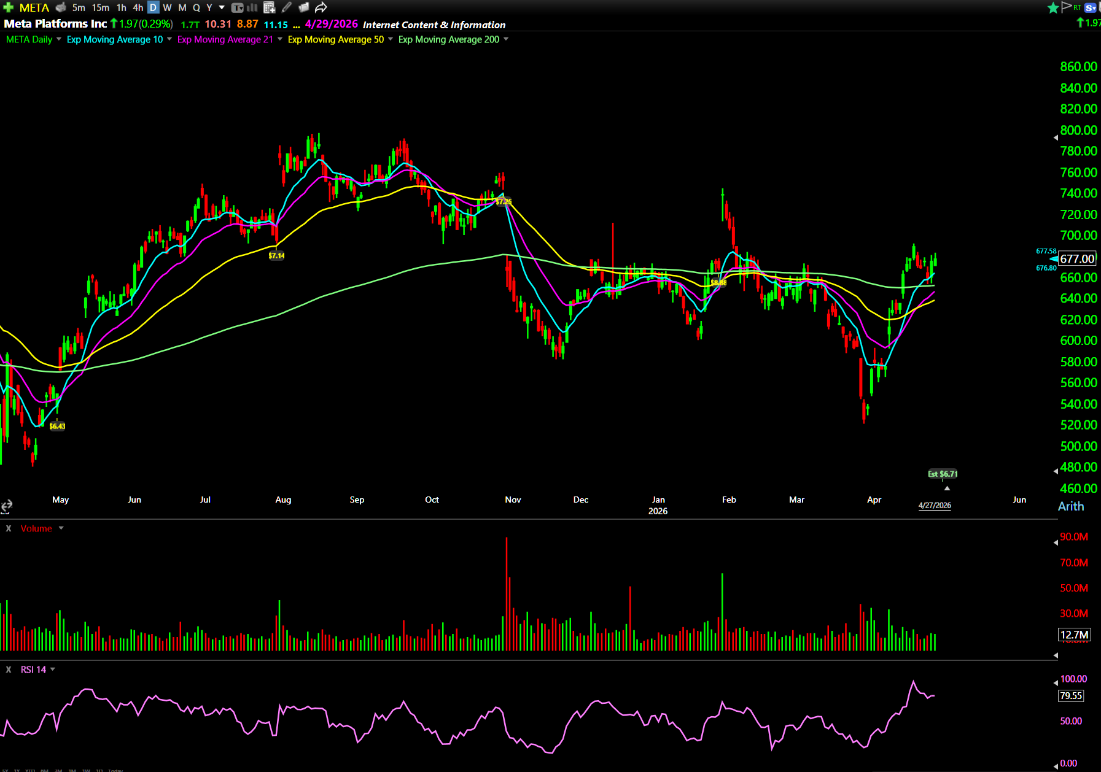Open the Volume indicator dropdown arrow
Image resolution: width=1101 pixels, height=772 pixels.
(x=61, y=528)
